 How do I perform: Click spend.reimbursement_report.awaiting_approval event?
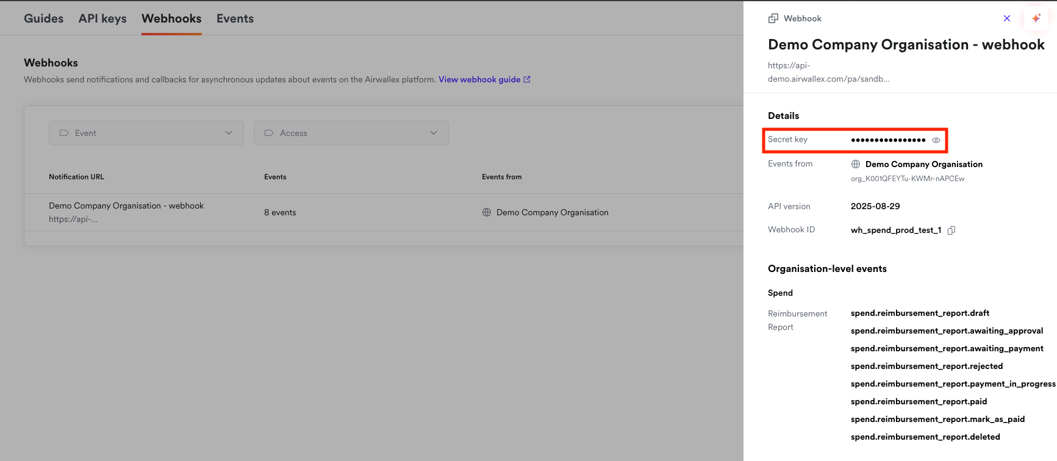947,331
